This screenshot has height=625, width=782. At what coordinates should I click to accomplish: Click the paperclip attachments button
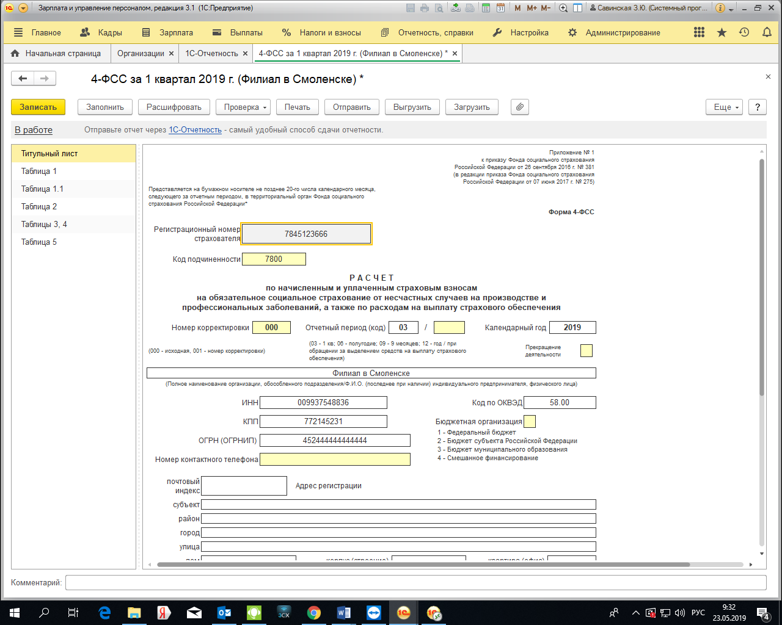[519, 107]
